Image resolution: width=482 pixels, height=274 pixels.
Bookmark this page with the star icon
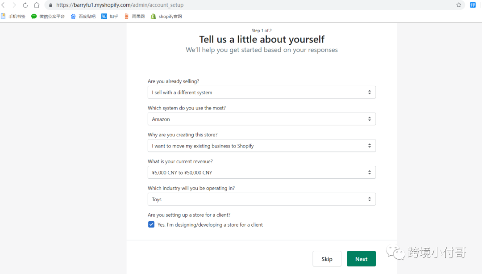[x=459, y=5]
